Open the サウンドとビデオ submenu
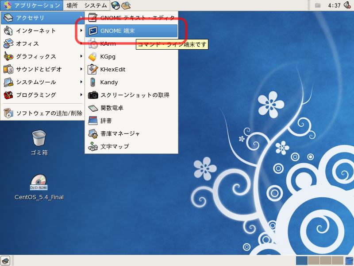This screenshot has width=354, height=266. pyautogui.click(x=42, y=69)
